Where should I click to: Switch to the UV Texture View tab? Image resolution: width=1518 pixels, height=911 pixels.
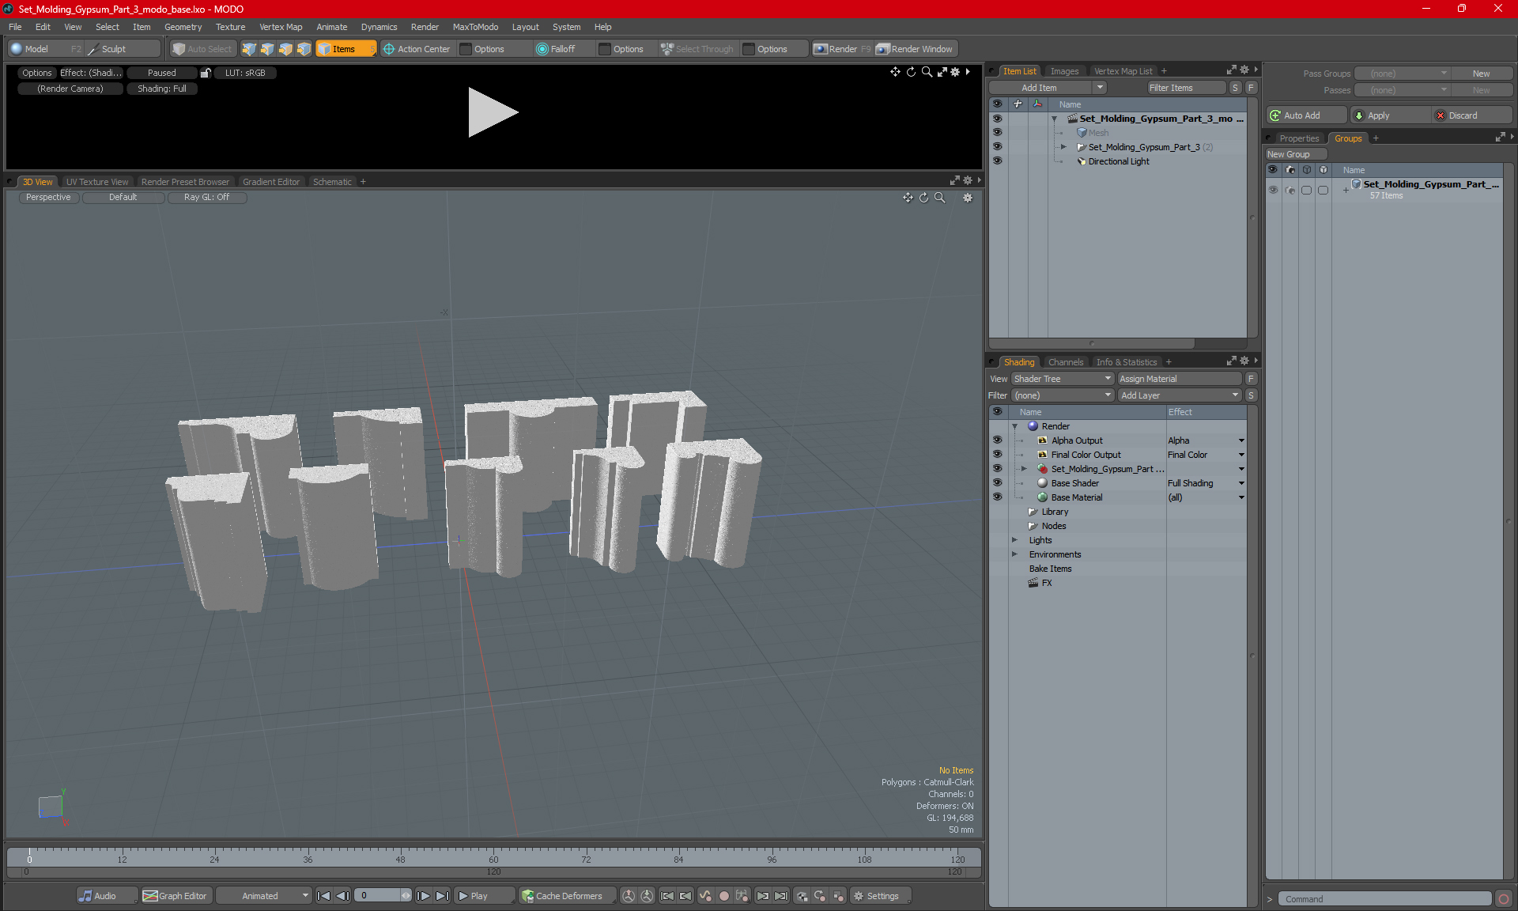tap(96, 182)
